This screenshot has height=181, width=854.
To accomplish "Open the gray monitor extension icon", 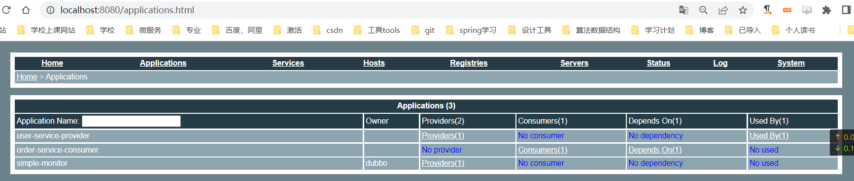I will coord(807,10).
